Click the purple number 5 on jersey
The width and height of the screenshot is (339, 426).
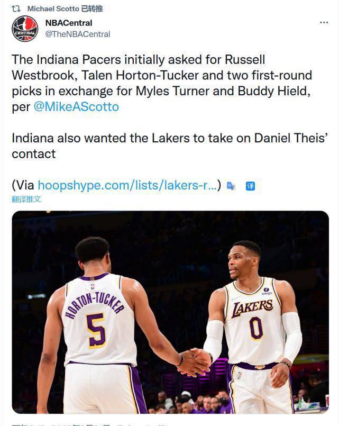[96, 331]
